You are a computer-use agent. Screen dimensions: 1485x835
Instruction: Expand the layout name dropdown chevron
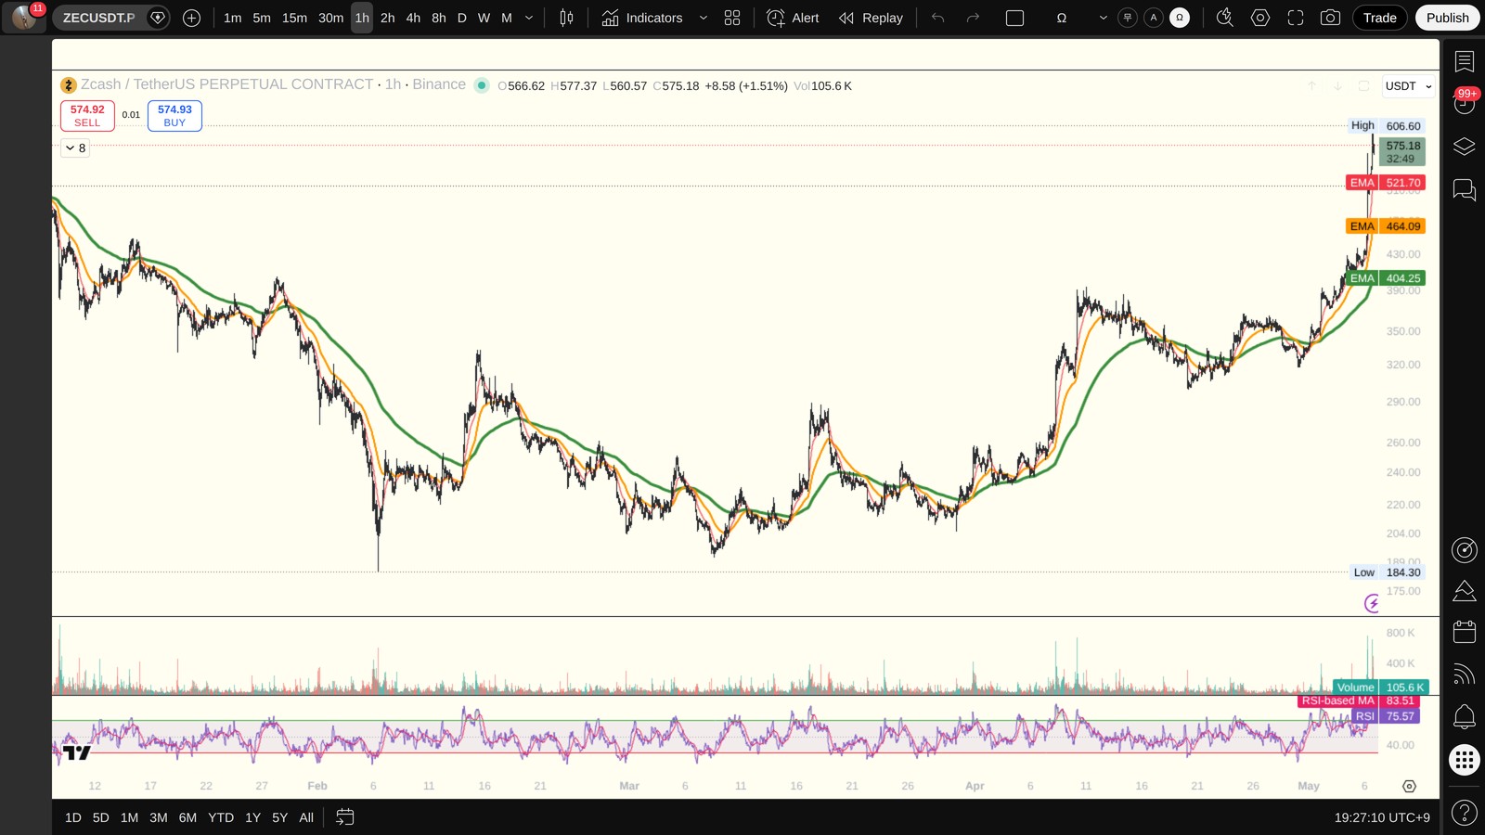point(1103,18)
